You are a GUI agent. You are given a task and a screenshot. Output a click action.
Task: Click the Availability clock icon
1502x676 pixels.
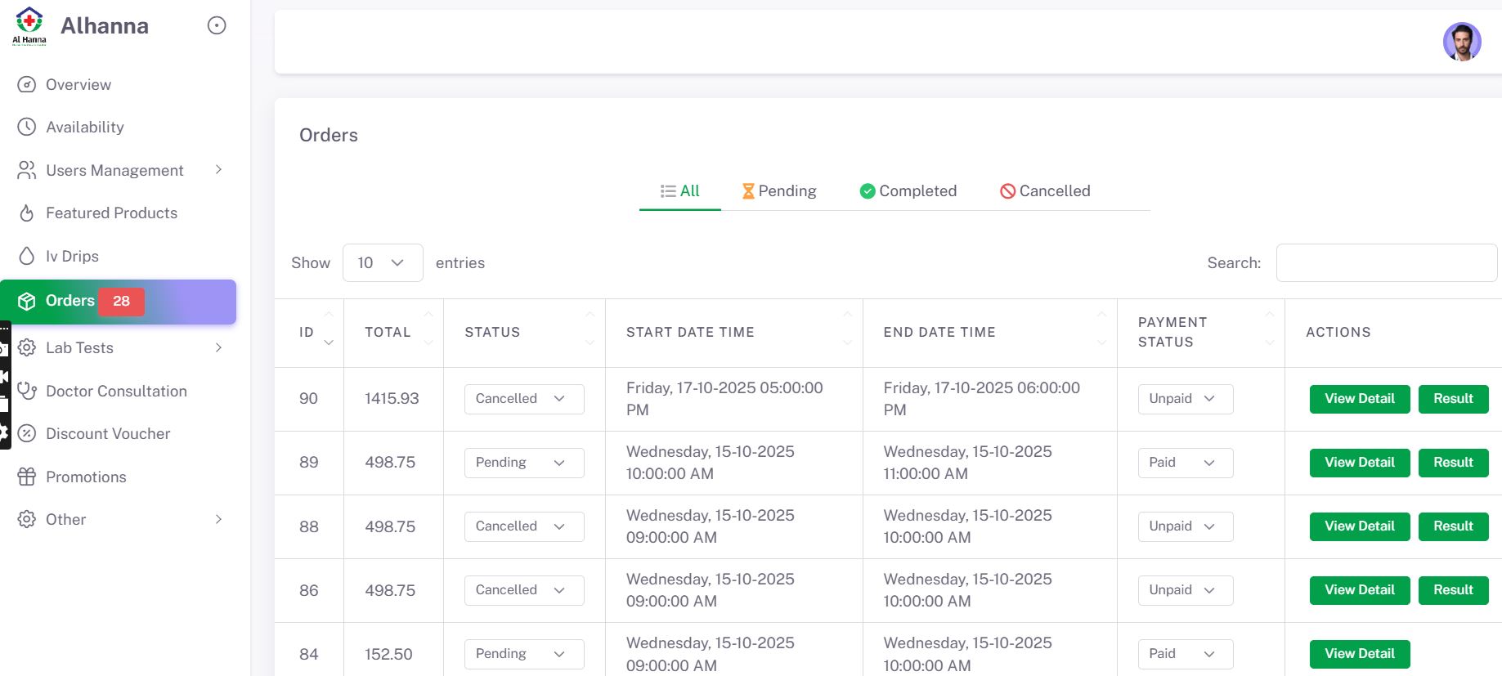pos(27,127)
